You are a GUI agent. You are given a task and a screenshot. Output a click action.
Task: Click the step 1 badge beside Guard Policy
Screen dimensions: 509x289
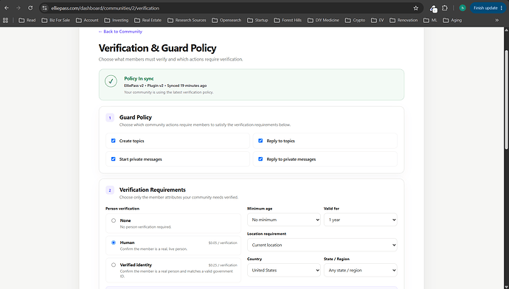(x=110, y=117)
